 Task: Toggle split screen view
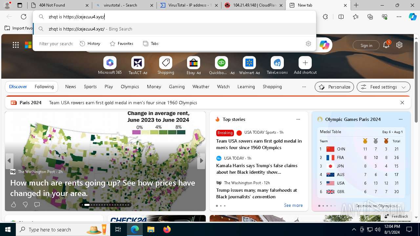(341, 17)
